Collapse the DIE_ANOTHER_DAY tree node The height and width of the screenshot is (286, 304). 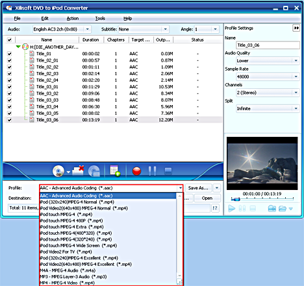pos(18,47)
